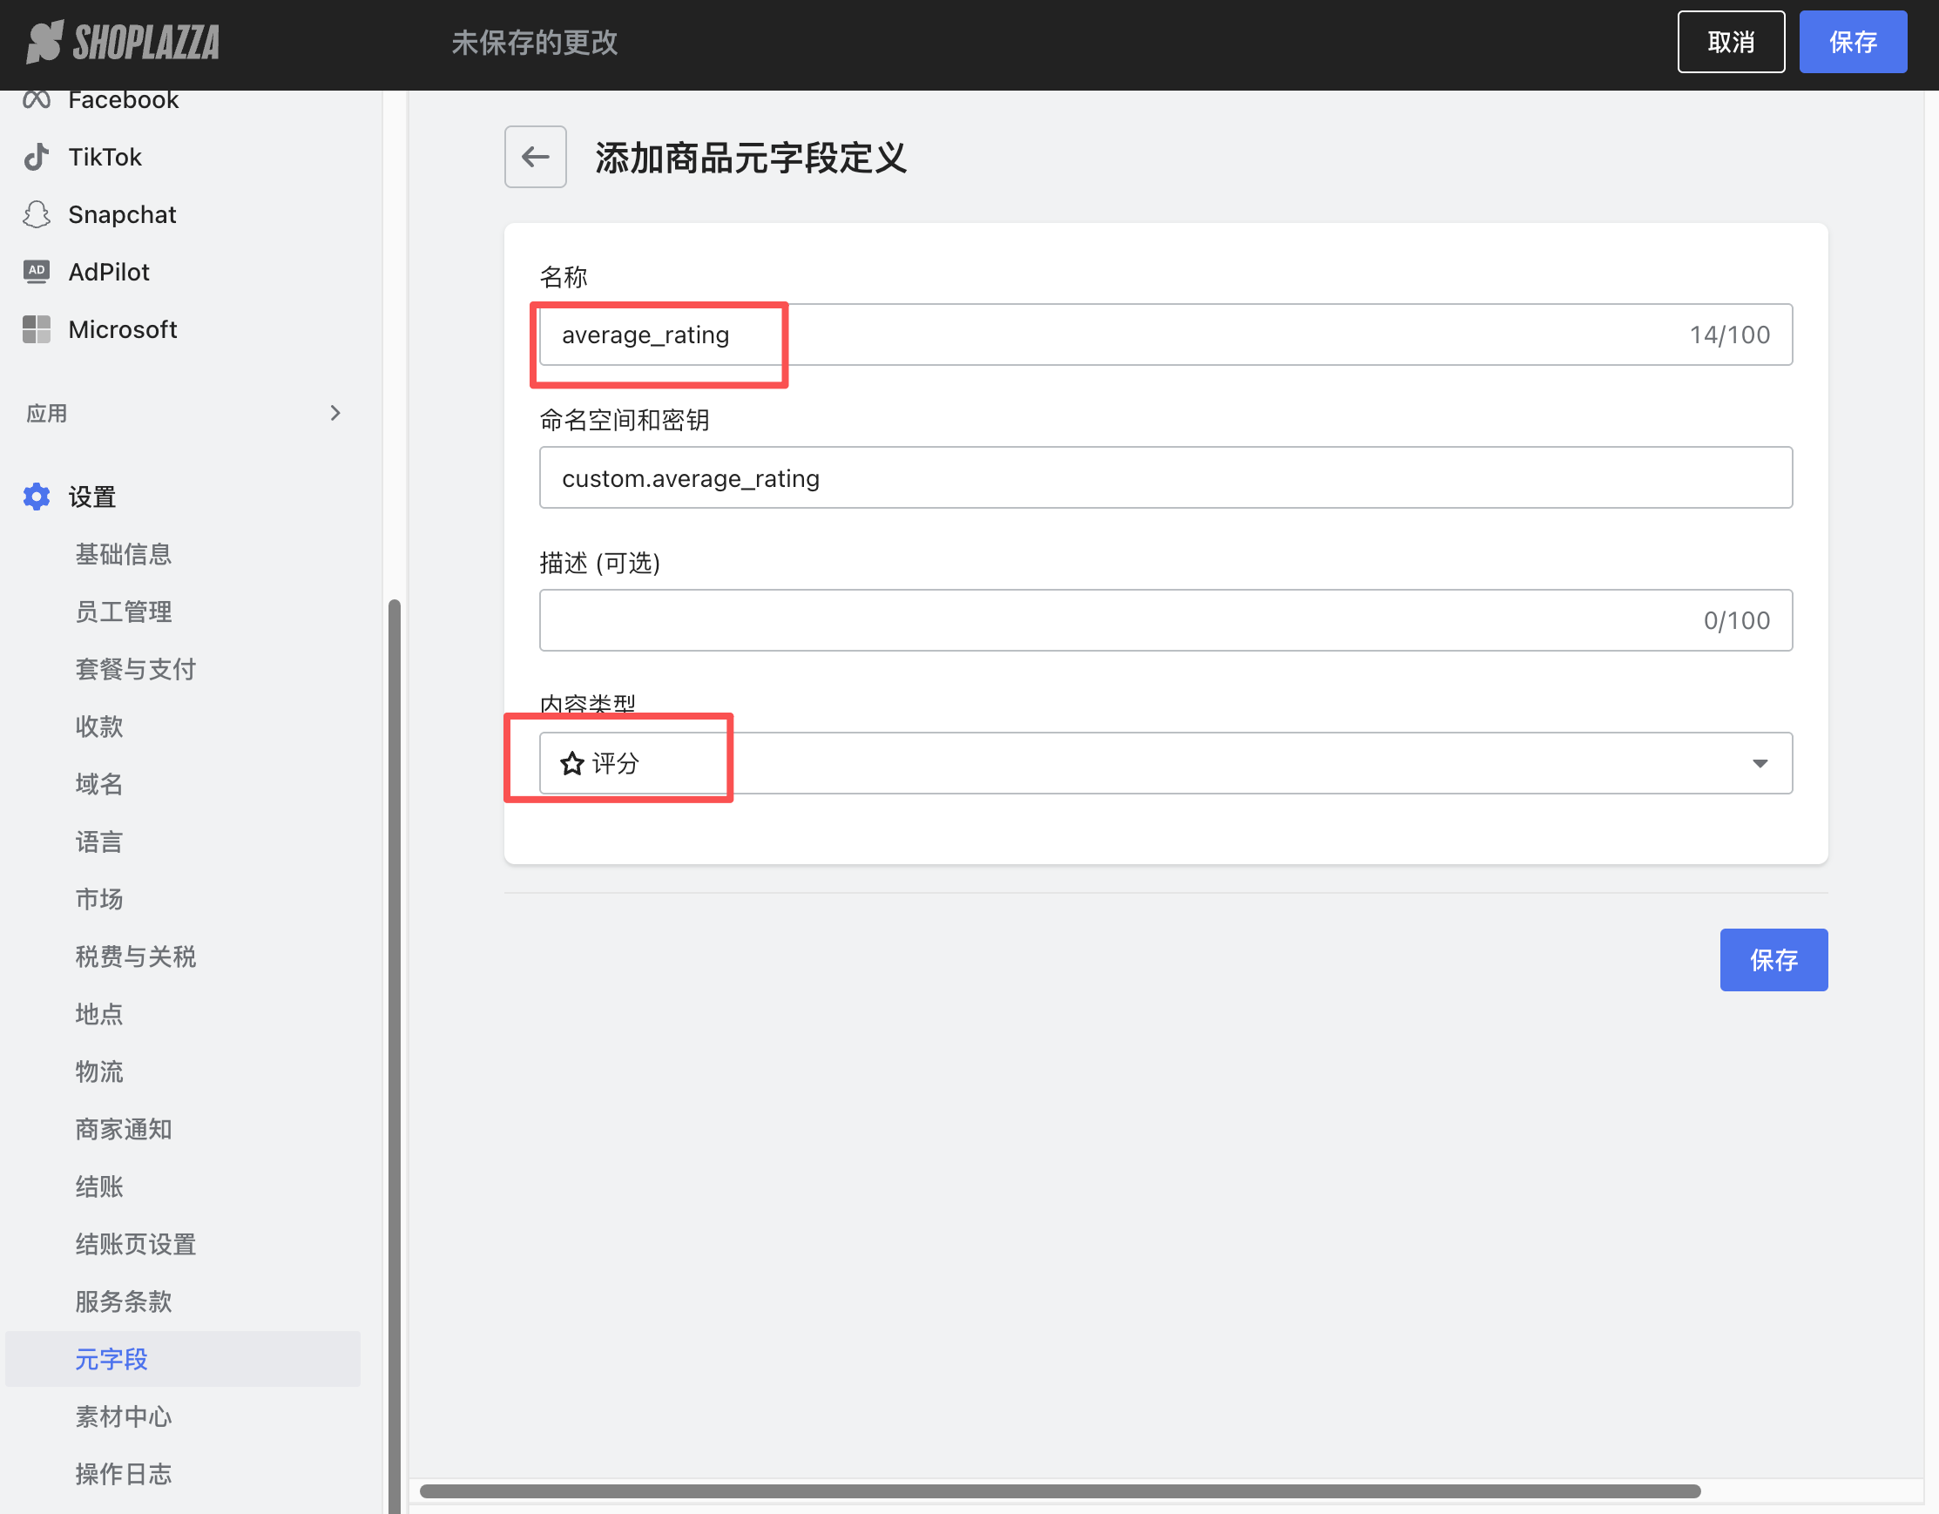Open 市场 settings page
Image resolution: width=1939 pixels, height=1514 pixels.
(99, 899)
